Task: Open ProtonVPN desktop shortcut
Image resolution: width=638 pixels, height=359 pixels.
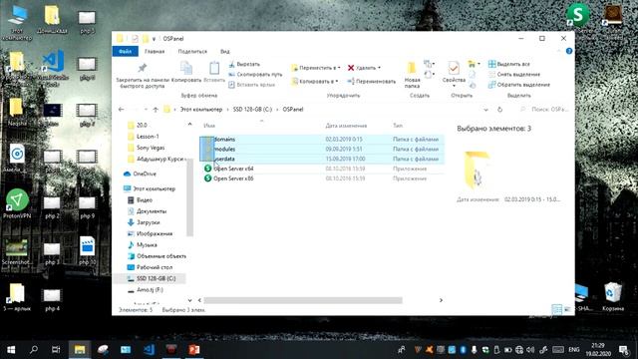Action: tap(17, 203)
